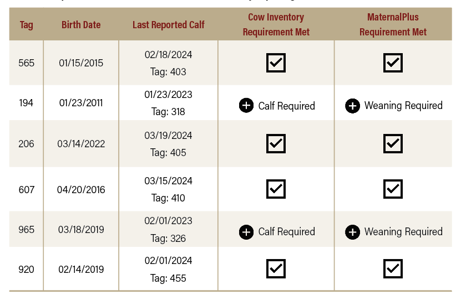466x300 pixels.
Task: Click the MaternalPlus Requirement Met header
Action: (x=393, y=25)
